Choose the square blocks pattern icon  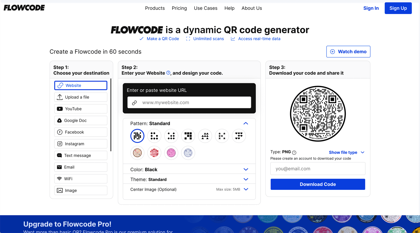pyautogui.click(x=188, y=136)
